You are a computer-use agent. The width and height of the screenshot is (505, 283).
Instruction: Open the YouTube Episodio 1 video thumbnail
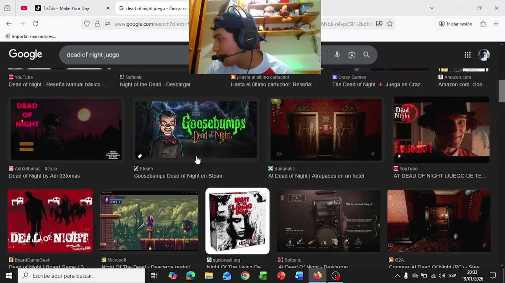441,129
